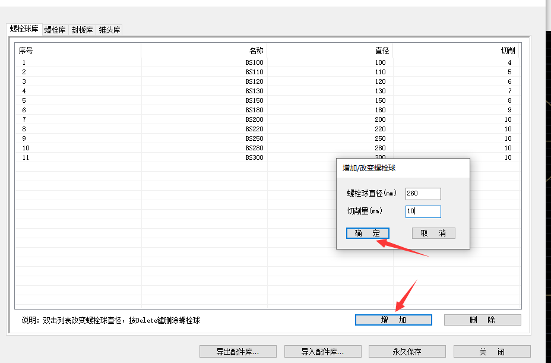Click the 永久保存 button
Viewport: 551px width, 363px height.
pos(407,351)
